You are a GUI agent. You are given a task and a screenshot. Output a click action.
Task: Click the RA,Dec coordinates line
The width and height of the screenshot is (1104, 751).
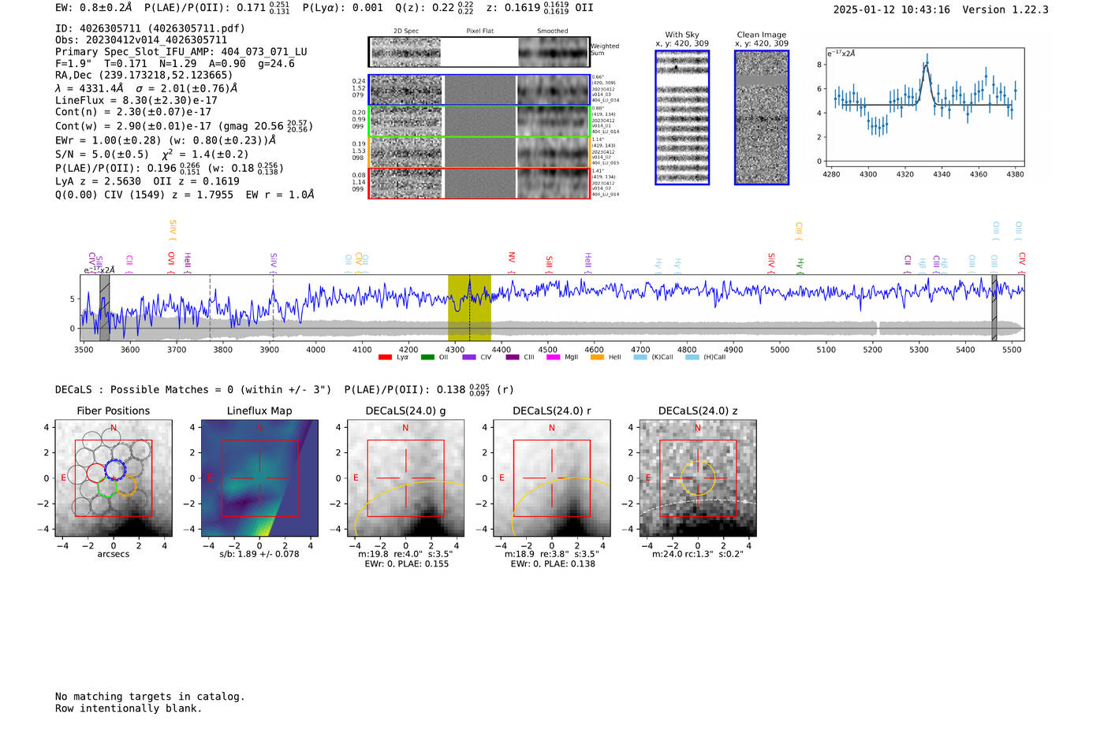point(144,76)
